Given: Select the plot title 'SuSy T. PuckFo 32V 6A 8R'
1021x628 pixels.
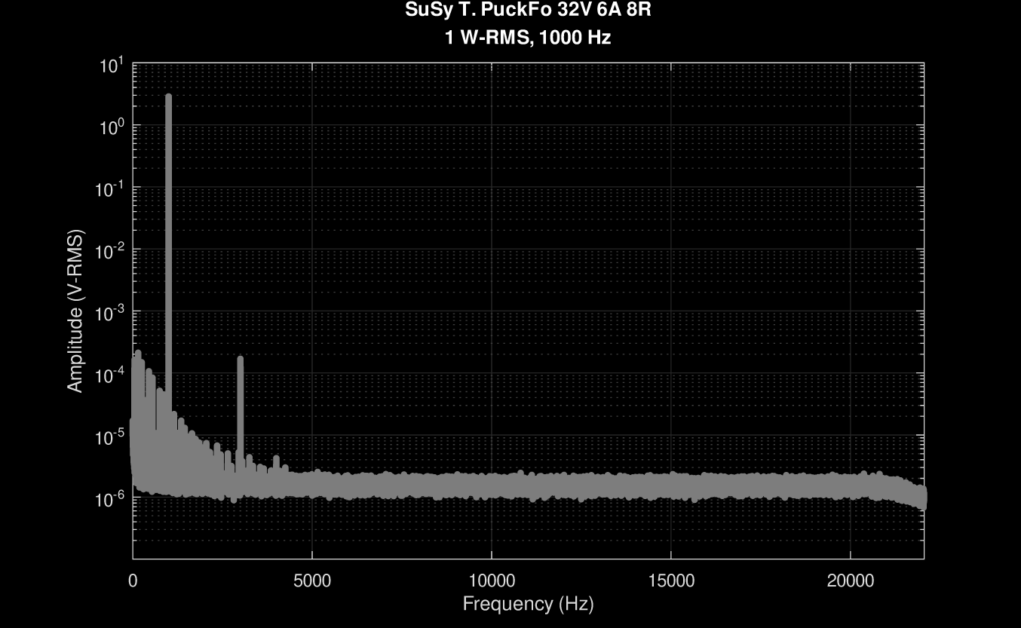Looking at the screenshot, I should (528, 11).
